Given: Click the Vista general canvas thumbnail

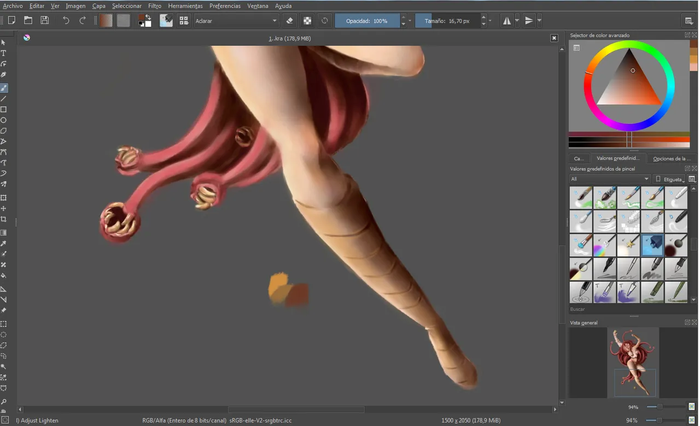Looking at the screenshot, I should coord(633,363).
